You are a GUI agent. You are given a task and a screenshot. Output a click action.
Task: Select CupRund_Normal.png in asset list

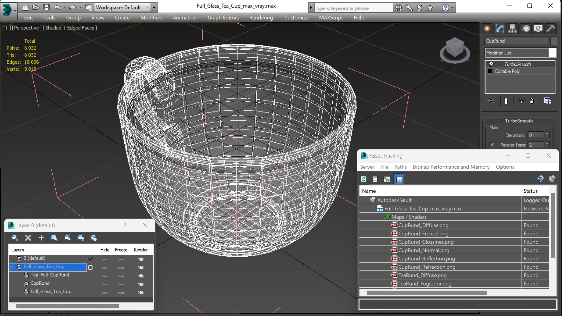423,250
